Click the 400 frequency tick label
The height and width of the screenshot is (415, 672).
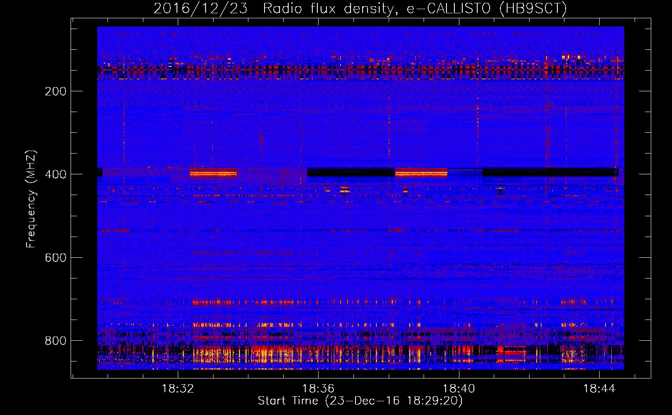56,174
